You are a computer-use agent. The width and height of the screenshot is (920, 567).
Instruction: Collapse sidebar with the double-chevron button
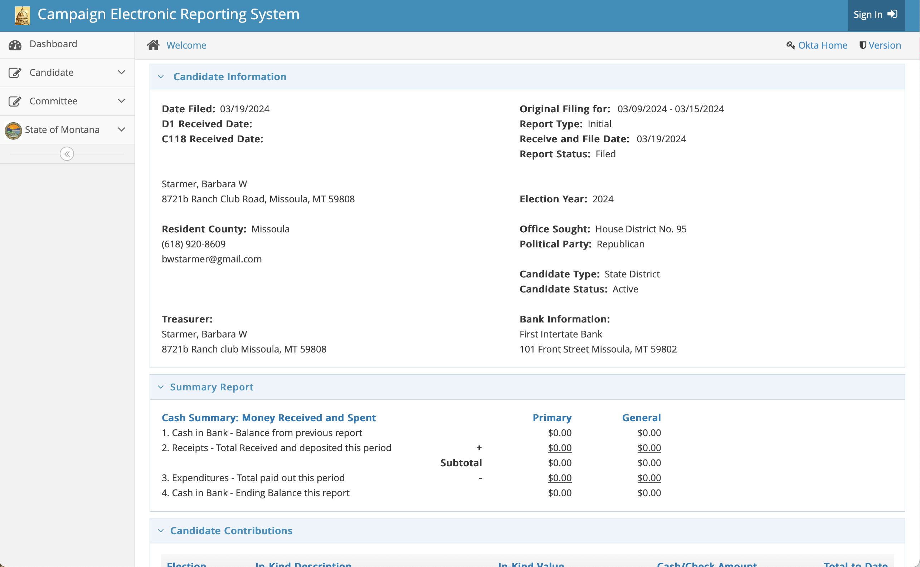click(67, 154)
